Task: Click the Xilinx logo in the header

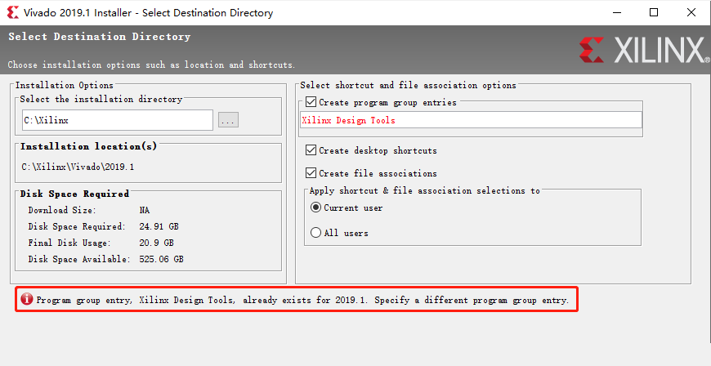Action: [x=643, y=50]
